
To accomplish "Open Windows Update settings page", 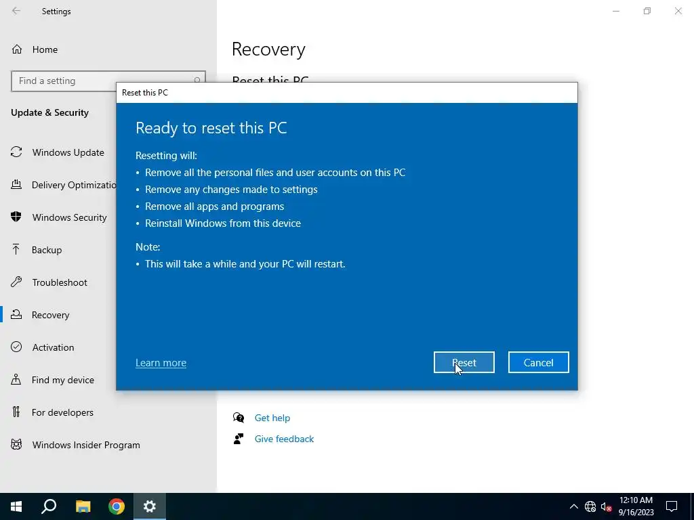I will click(x=68, y=152).
